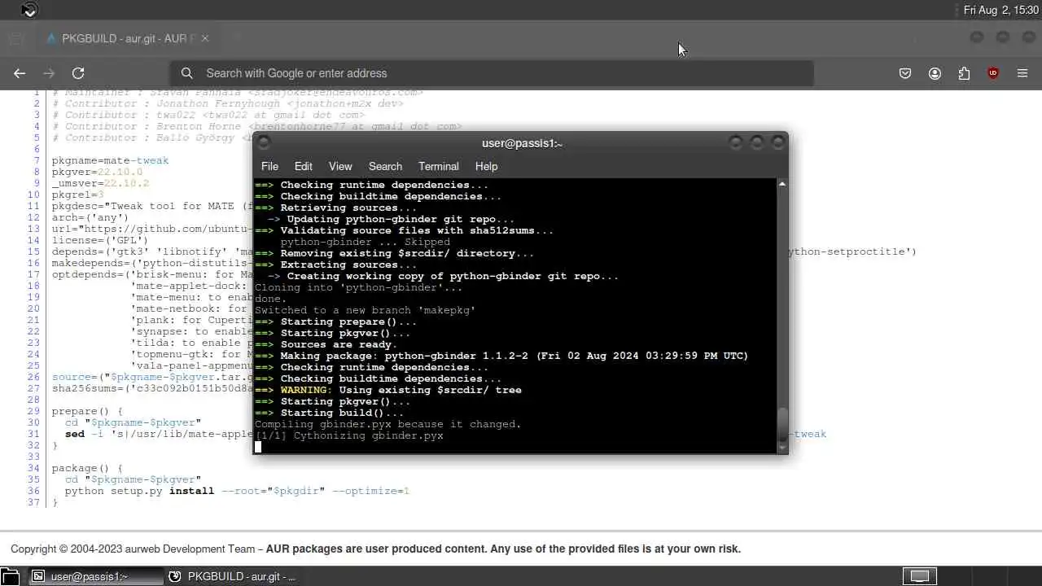Click the 'pkgrel=3' line
1042x586 pixels.
pyautogui.click(x=78, y=195)
